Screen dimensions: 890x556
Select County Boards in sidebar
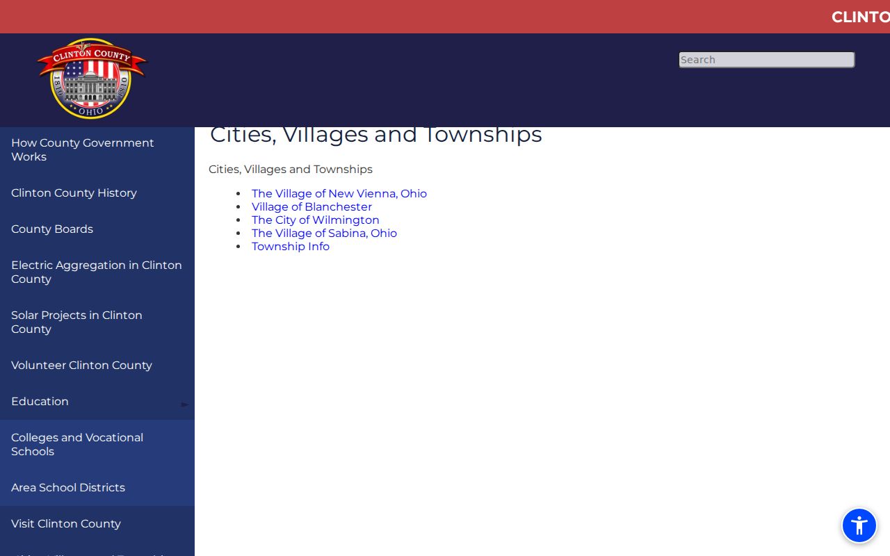click(97, 229)
